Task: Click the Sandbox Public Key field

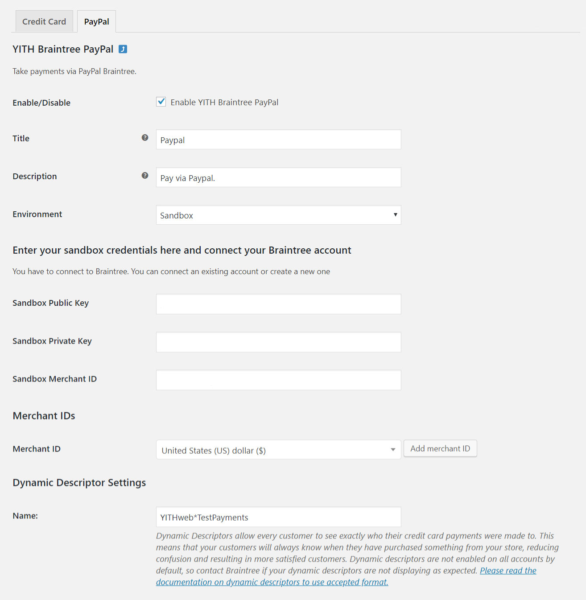Action: coord(278,304)
